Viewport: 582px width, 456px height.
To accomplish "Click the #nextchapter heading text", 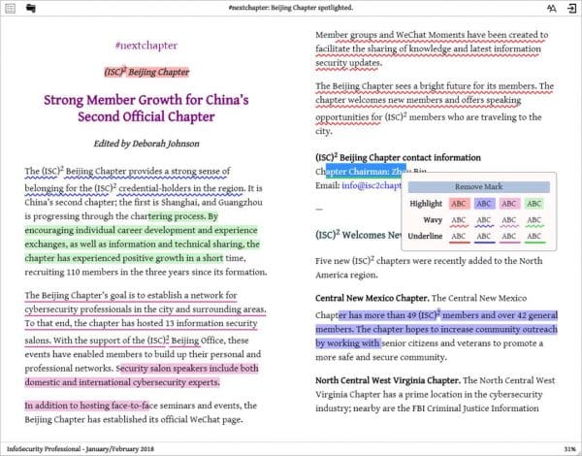I will [x=146, y=46].
